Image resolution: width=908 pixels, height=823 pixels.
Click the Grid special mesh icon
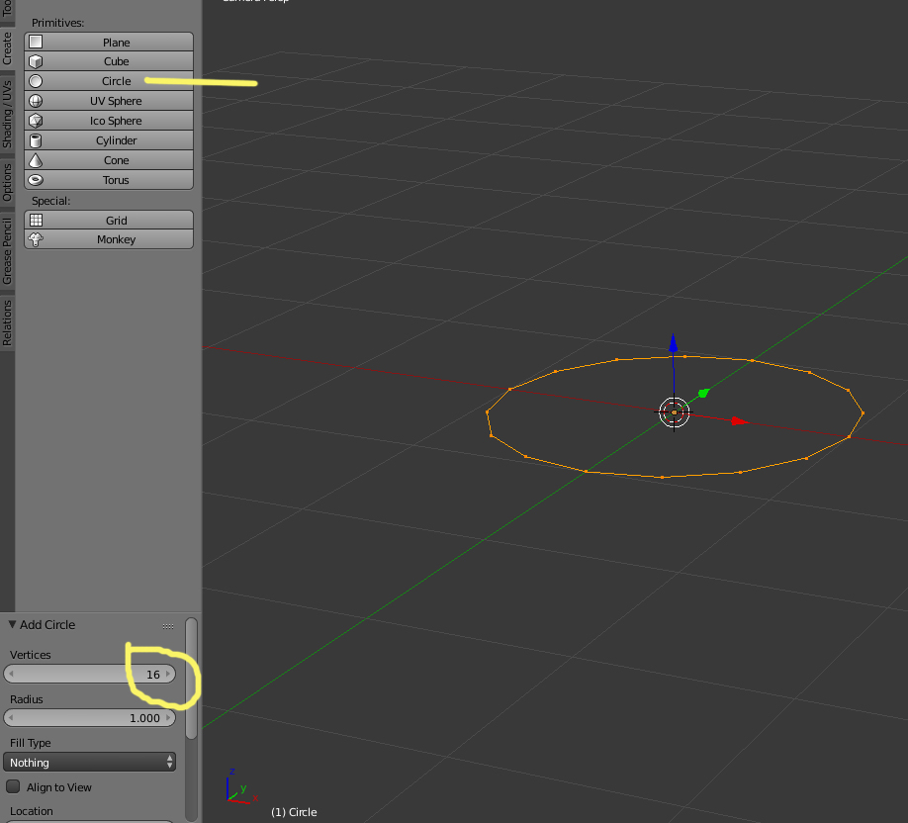point(36,220)
